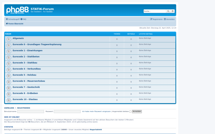Open Eurocode 0 - Grundlagen Tragwerksplanung forum
The width and height of the screenshot is (215, 134).
37,44
